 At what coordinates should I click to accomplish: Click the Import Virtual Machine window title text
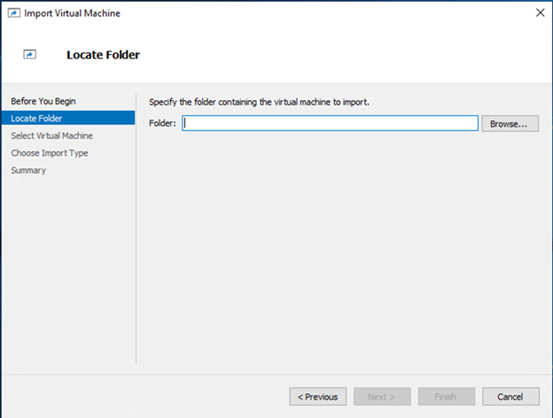click(73, 13)
